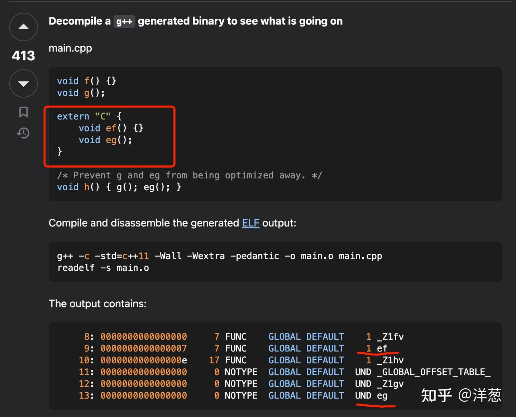
Task: Click the inline 'g++' code tag in heading
Action: click(124, 21)
